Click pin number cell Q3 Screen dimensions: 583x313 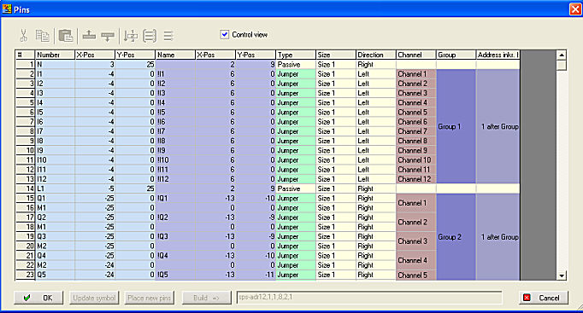[55, 236]
